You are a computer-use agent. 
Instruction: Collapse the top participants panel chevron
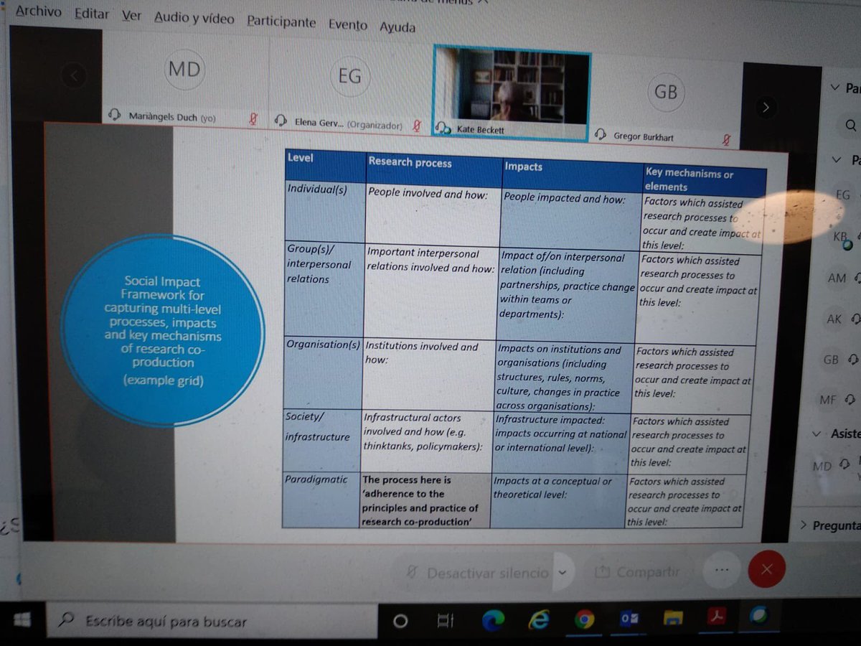pyautogui.click(x=834, y=88)
